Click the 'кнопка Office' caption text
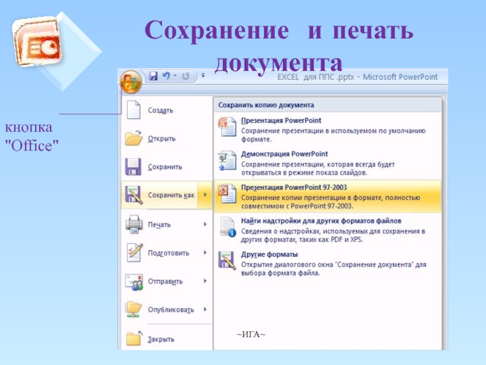 coord(32,136)
